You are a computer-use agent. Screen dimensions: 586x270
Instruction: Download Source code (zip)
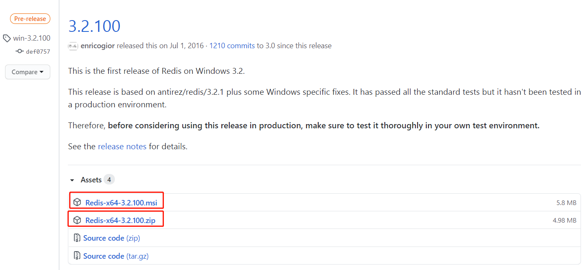(111, 238)
